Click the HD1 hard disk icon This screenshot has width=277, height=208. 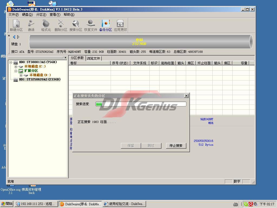pyautogui.click(x=16, y=80)
